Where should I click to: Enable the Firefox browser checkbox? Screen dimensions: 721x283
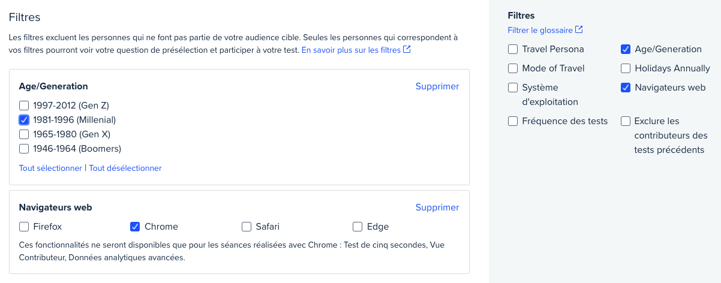tap(24, 227)
